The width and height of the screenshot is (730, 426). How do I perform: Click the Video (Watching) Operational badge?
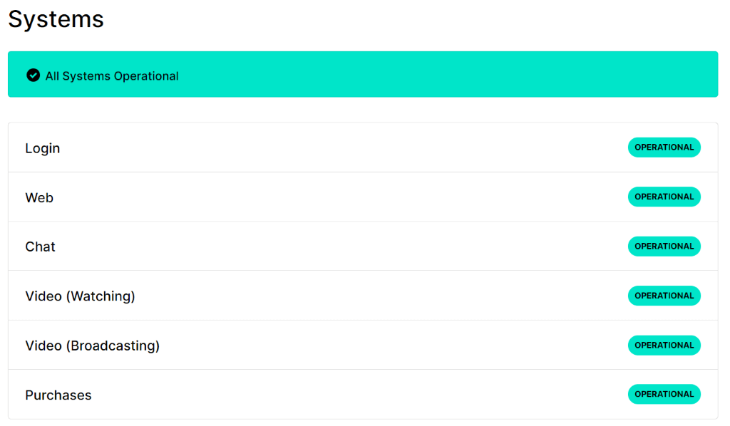click(x=664, y=296)
